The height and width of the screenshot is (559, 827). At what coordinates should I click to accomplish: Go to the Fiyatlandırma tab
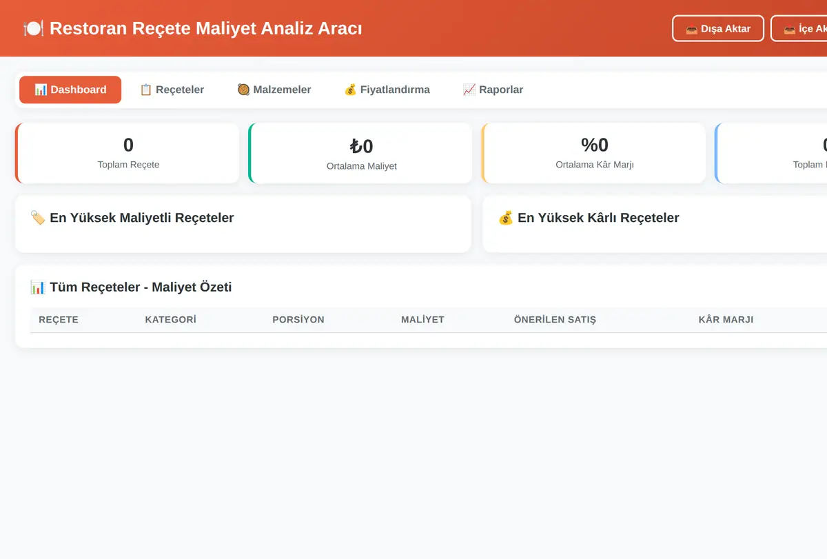387,90
